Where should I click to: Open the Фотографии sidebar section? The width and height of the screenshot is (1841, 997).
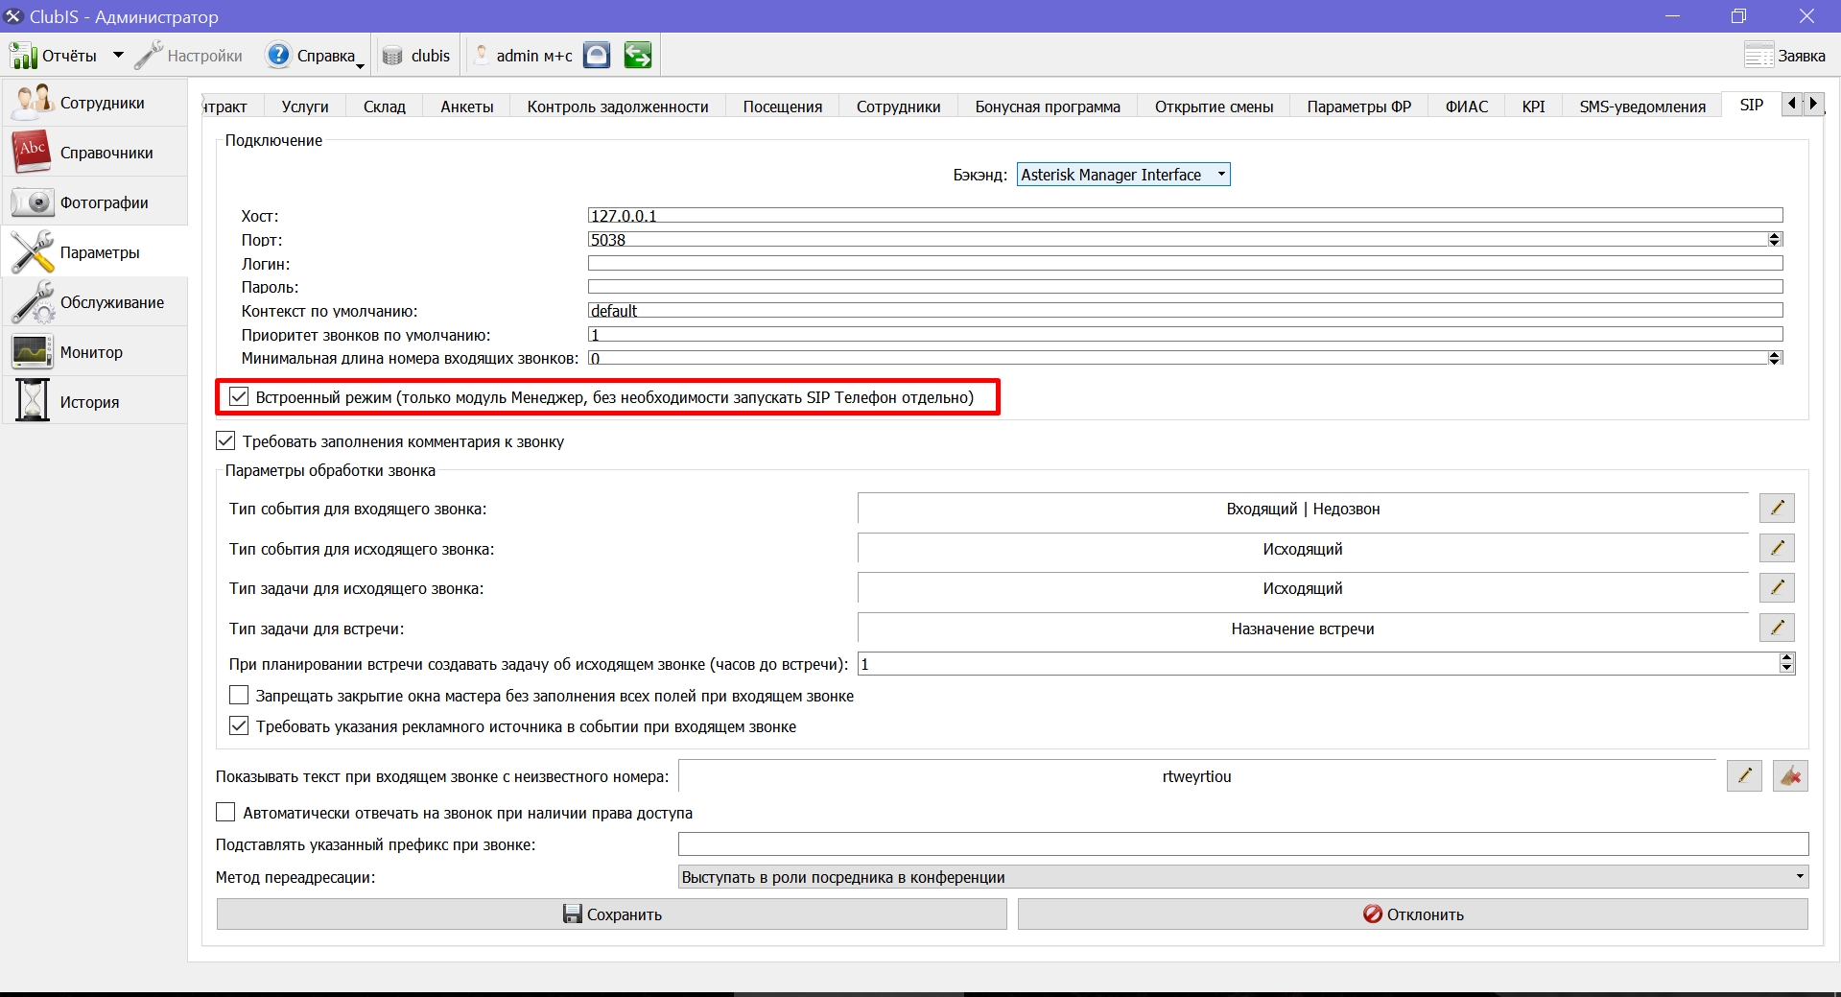95,202
